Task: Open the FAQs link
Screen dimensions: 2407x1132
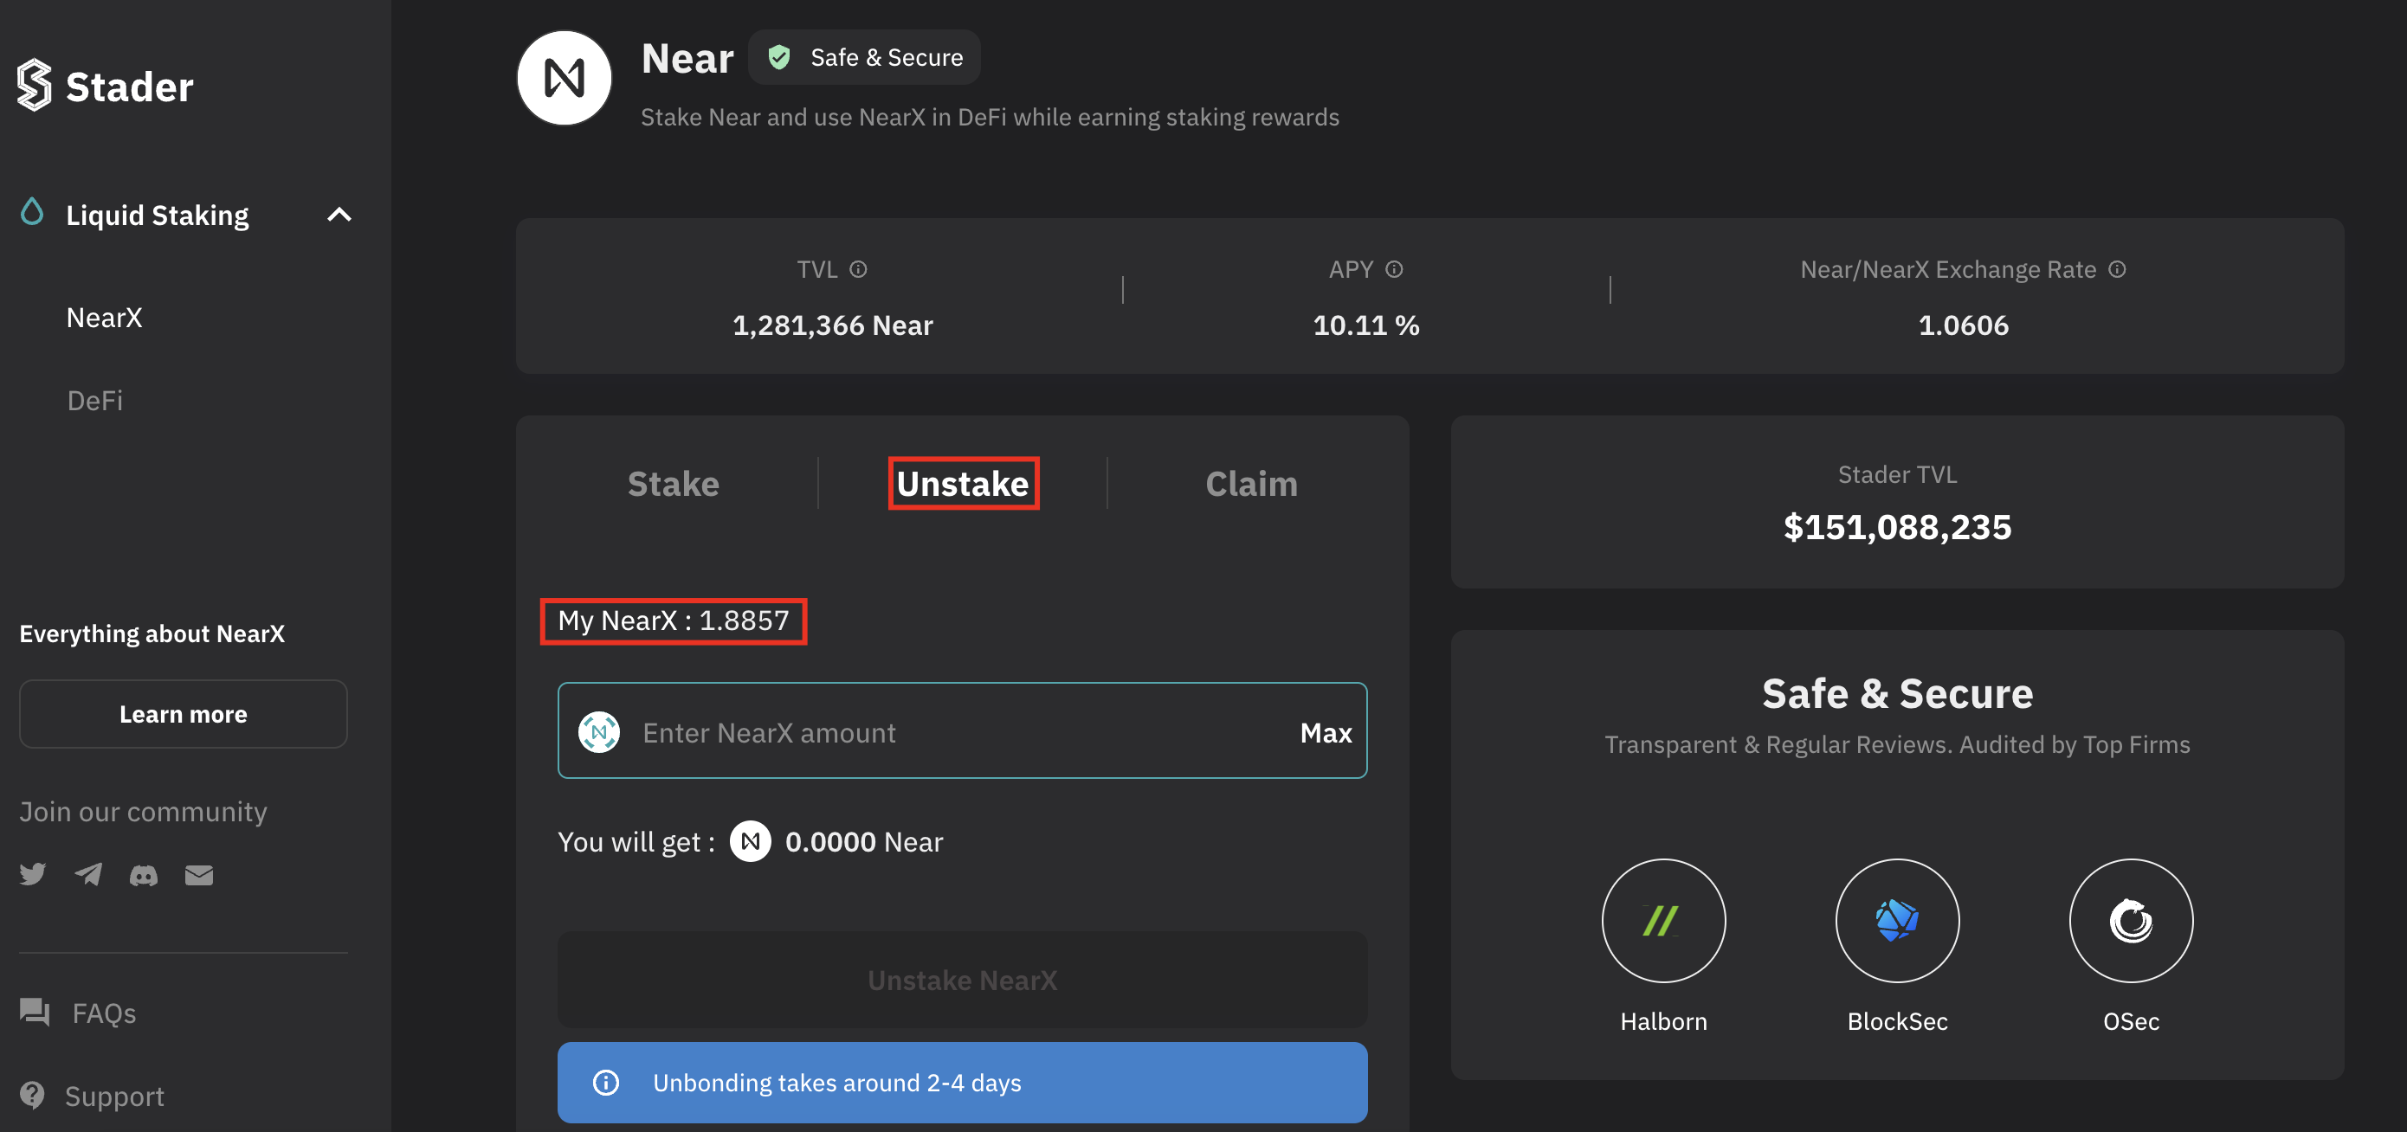Action: click(104, 1013)
